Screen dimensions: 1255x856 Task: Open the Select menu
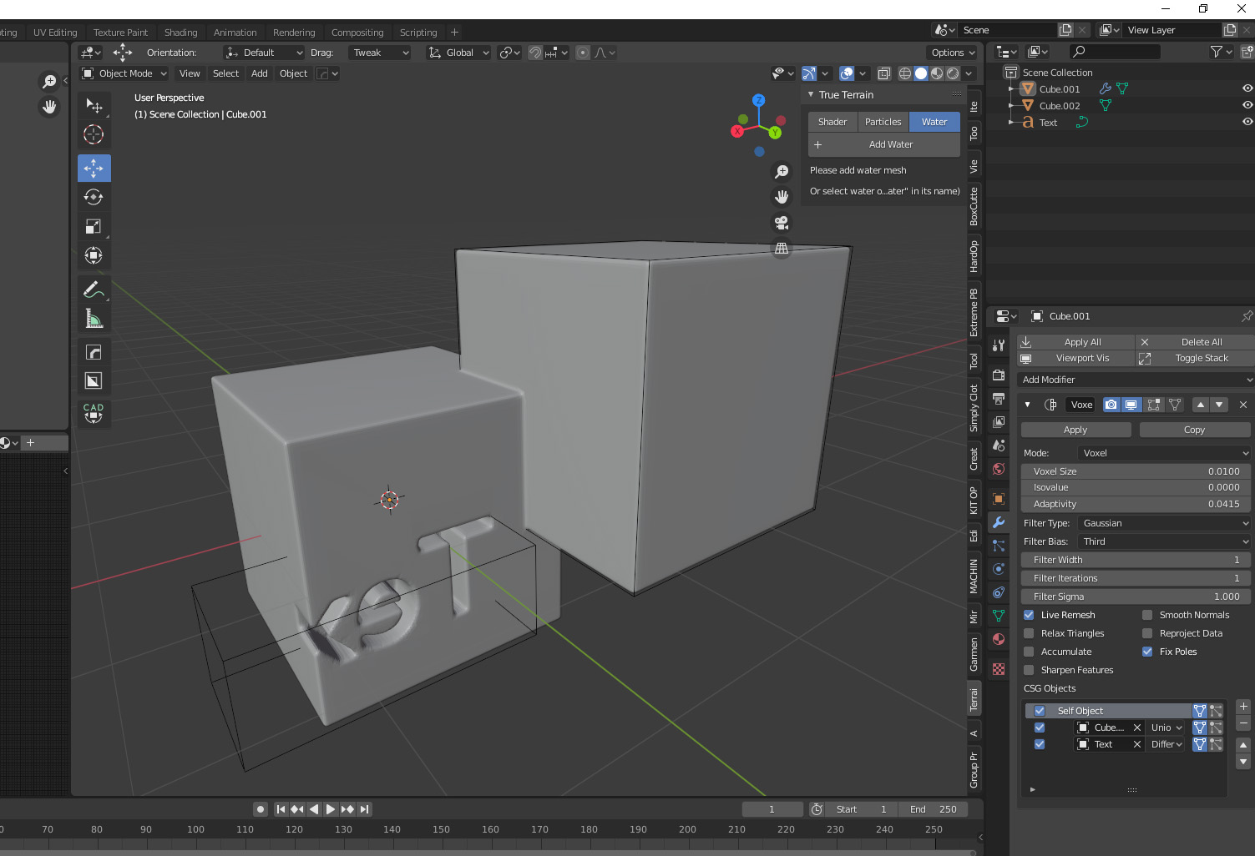(x=225, y=73)
